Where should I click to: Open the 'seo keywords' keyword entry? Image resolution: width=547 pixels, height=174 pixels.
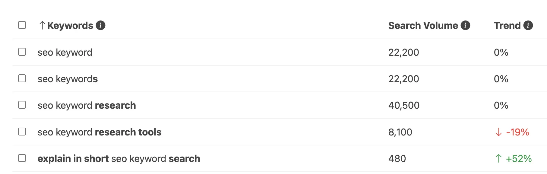(68, 79)
